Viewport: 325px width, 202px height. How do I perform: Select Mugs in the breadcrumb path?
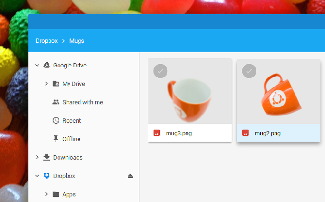77,41
